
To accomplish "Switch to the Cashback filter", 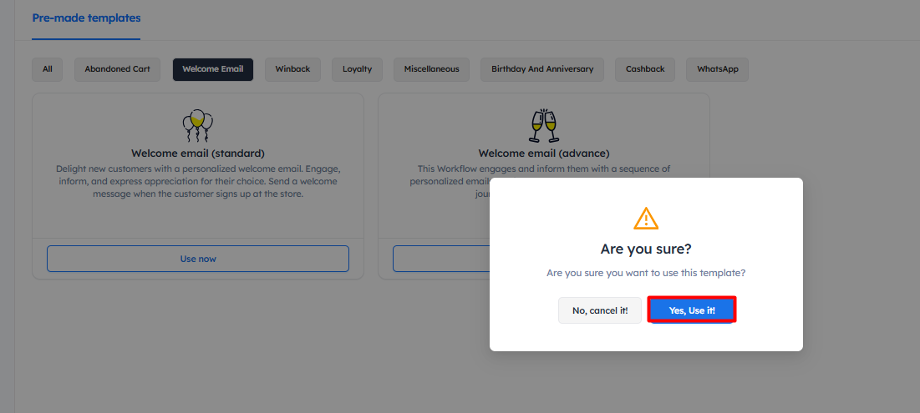I will (x=645, y=69).
